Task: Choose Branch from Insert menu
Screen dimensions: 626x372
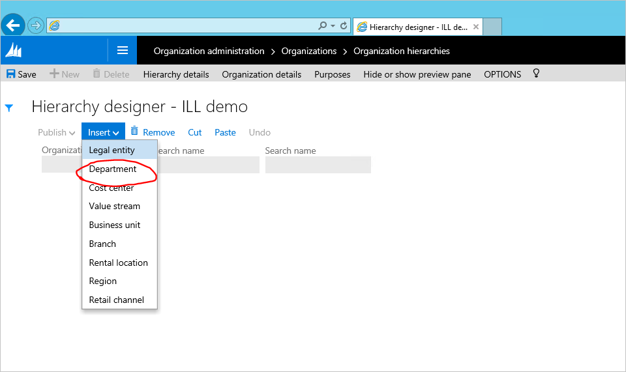Action: click(119, 244)
